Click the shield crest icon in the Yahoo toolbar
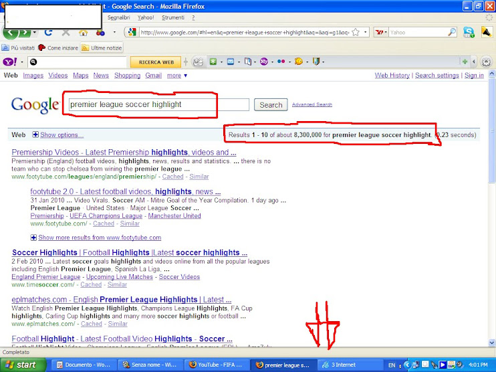This screenshot has height=372, width=496. click(x=316, y=62)
